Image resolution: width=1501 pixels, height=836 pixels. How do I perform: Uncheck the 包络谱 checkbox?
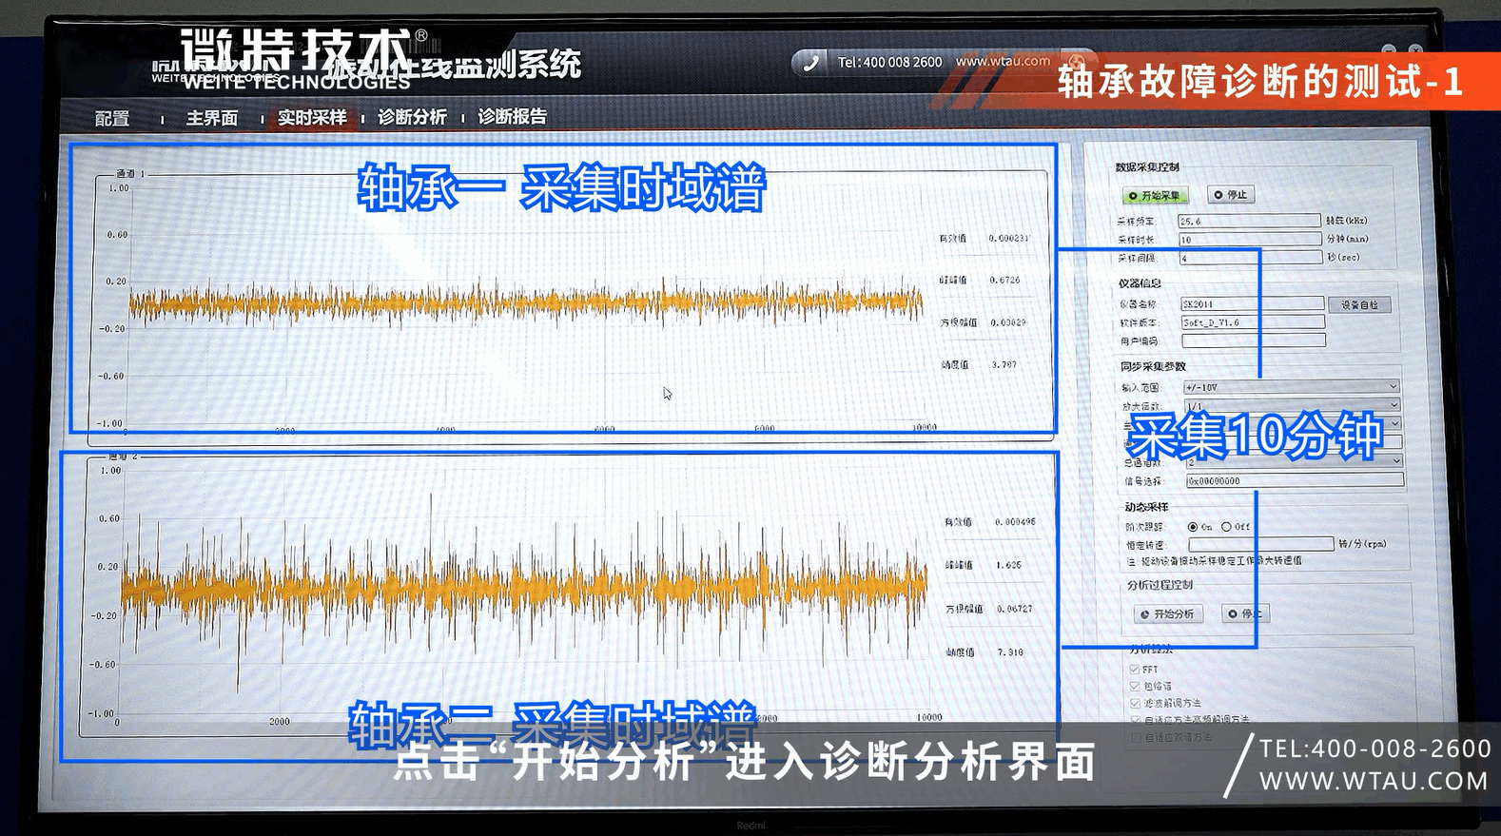[1135, 686]
